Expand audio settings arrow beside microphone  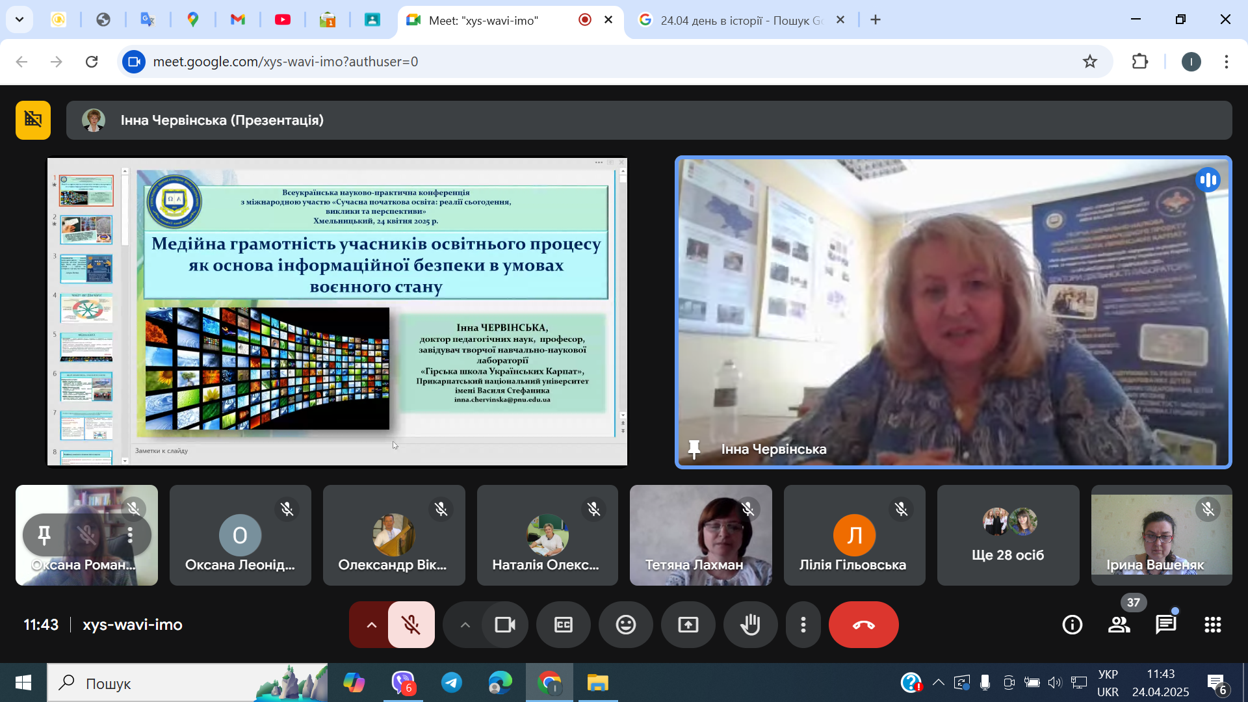pyautogui.click(x=371, y=625)
